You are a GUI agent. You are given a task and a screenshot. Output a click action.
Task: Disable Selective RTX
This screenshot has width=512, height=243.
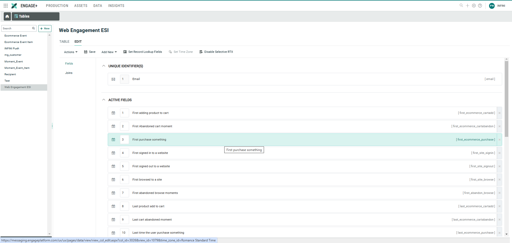coord(216,52)
